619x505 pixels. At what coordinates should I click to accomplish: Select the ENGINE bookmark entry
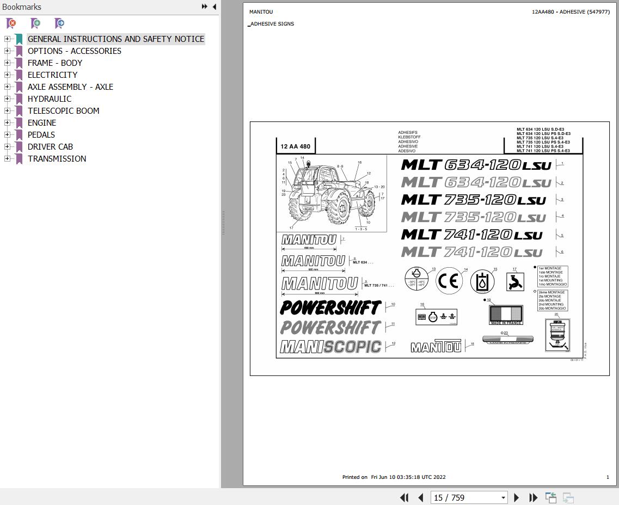[42, 122]
